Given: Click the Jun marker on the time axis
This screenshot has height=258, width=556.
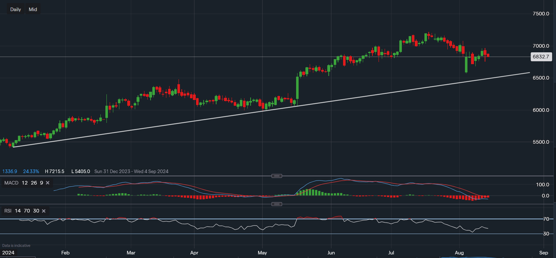Looking at the screenshot, I should (x=331, y=252).
